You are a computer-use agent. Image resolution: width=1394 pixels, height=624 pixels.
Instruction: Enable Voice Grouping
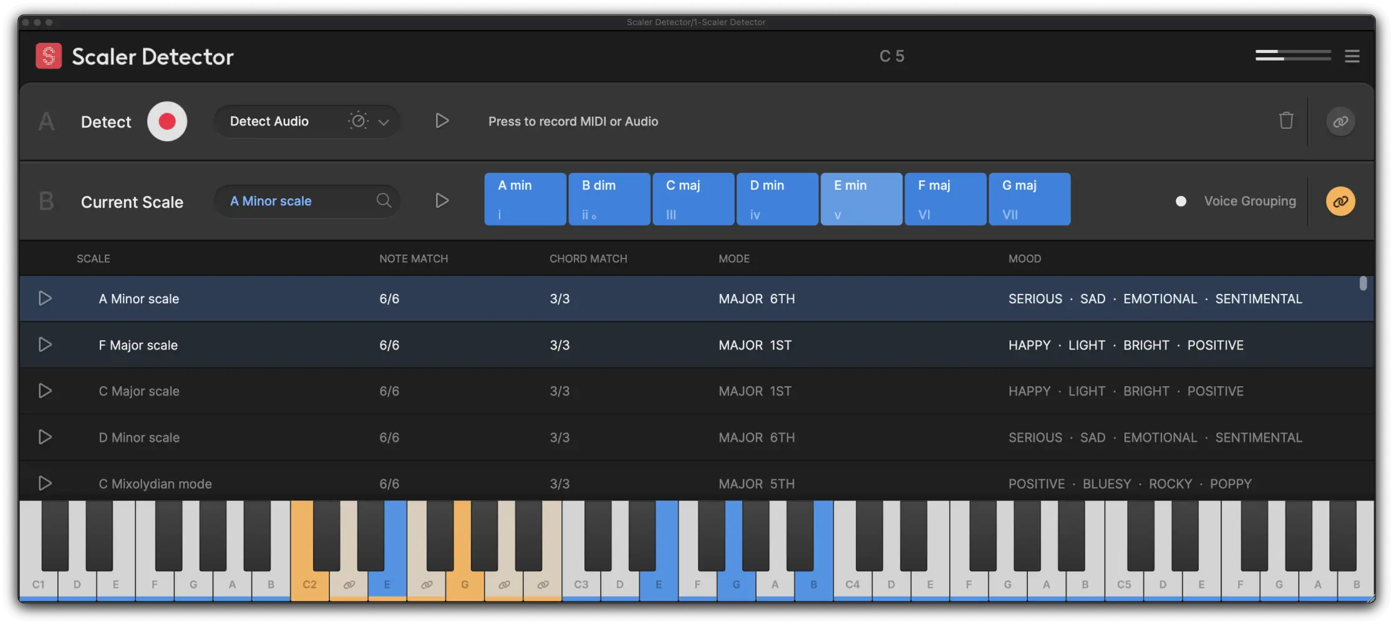pos(1181,201)
